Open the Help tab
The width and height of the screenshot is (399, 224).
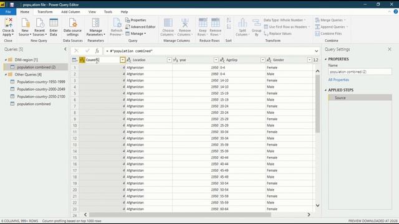[x=124, y=12]
